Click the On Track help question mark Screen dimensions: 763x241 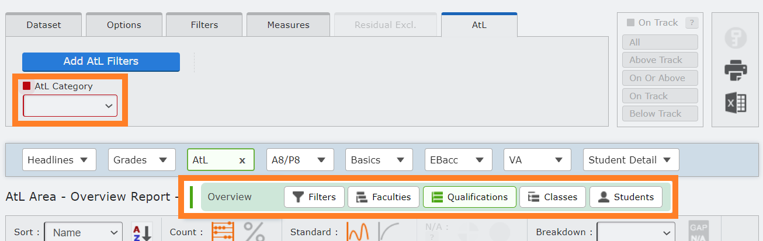[692, 23]
